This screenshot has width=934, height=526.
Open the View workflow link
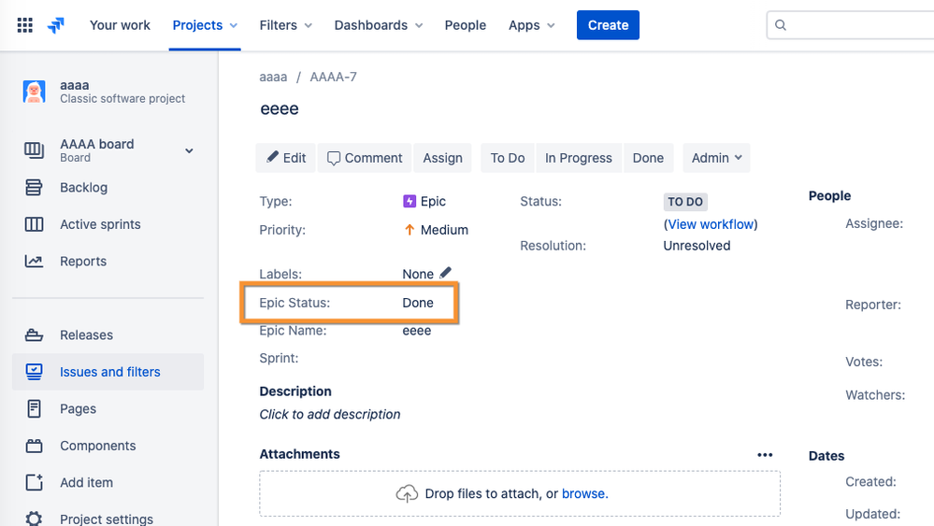(711, 224)
